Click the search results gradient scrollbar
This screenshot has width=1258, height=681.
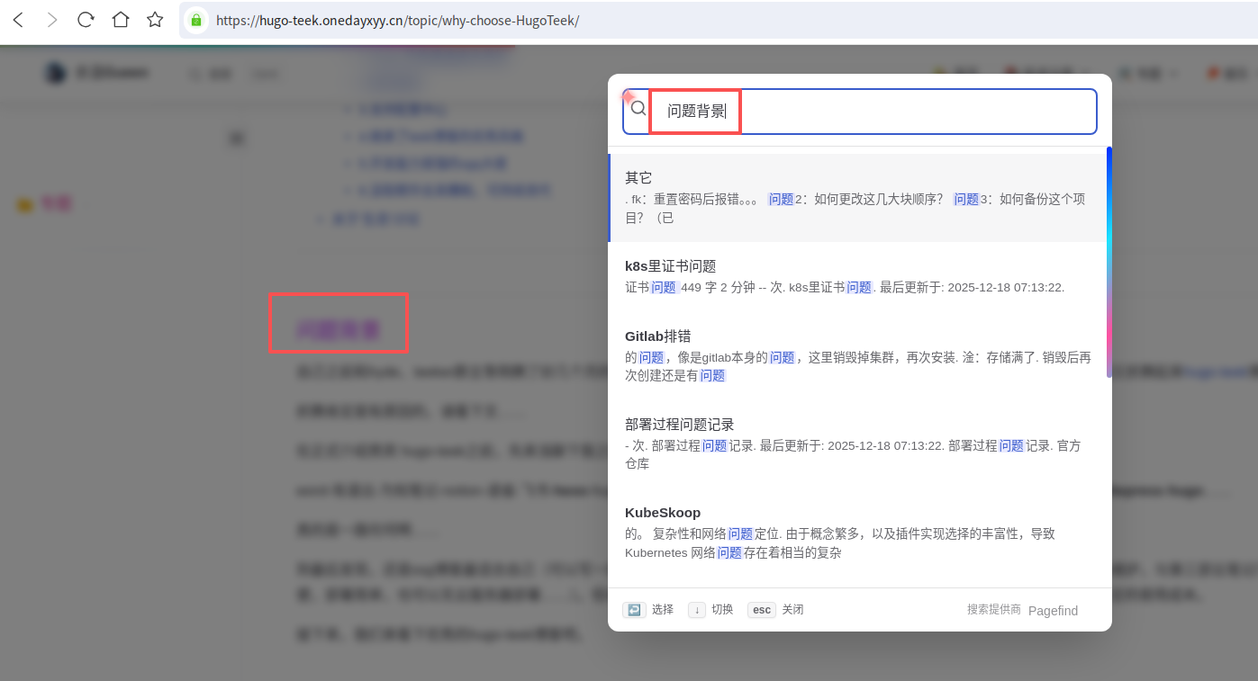(1109, 261)
